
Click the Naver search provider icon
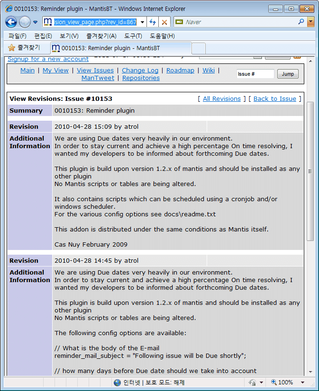[179, 22]
